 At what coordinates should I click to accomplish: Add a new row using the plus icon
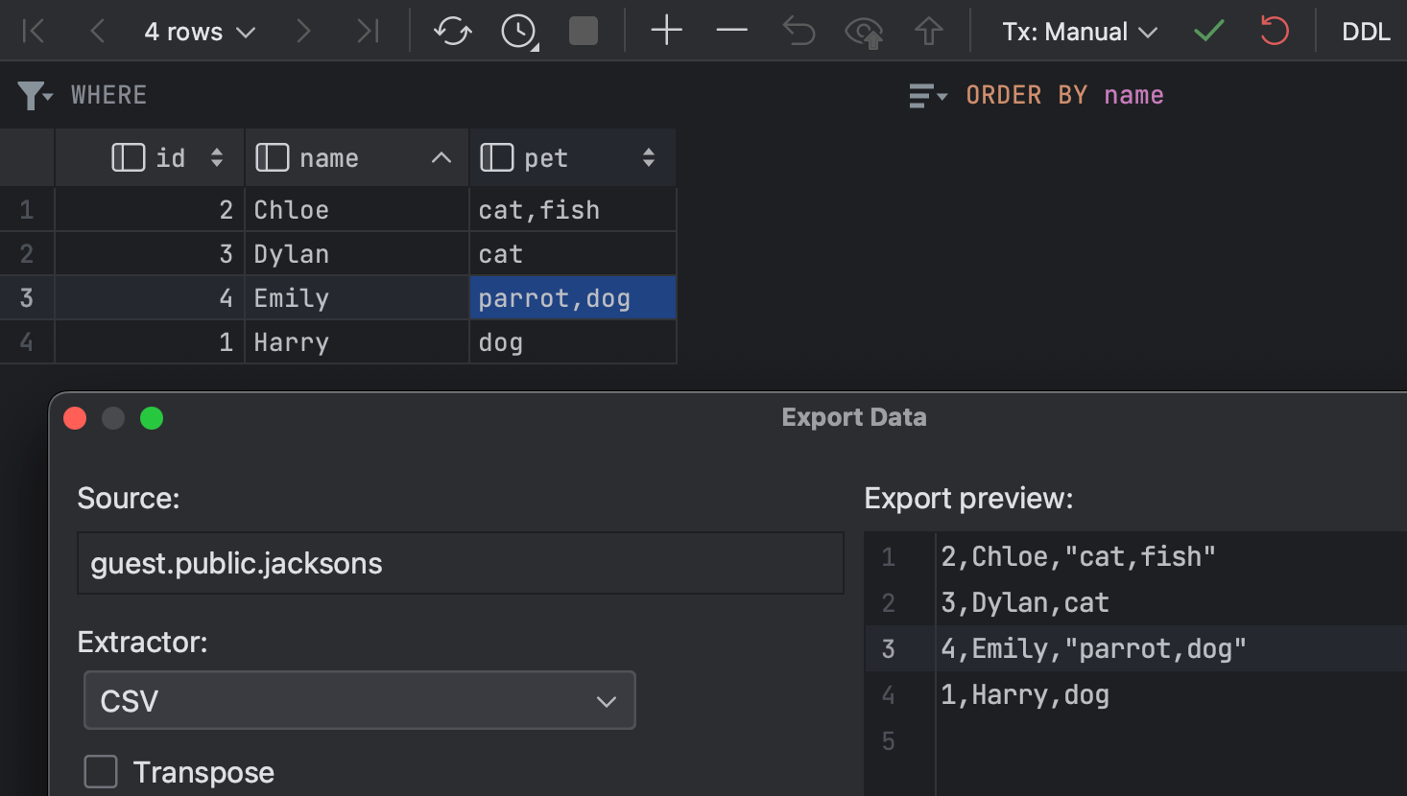pos(666,31)
